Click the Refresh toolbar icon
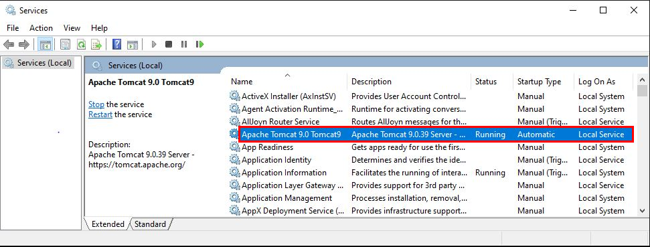Viewport: 650px width, 247px height. click(81, 44)
